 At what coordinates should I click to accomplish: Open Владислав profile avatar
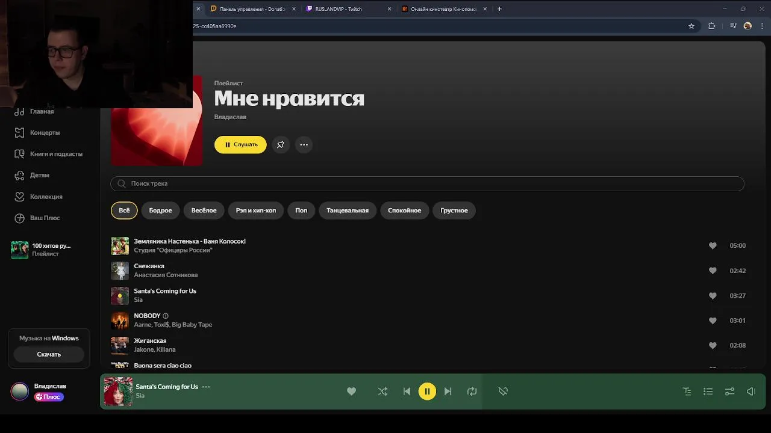coord(20,392)
